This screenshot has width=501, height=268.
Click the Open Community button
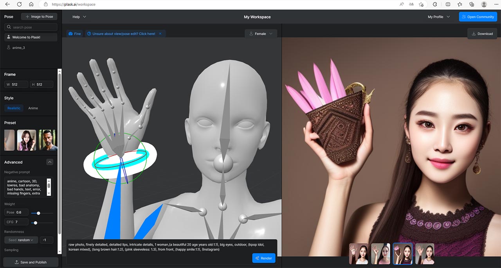478,17
